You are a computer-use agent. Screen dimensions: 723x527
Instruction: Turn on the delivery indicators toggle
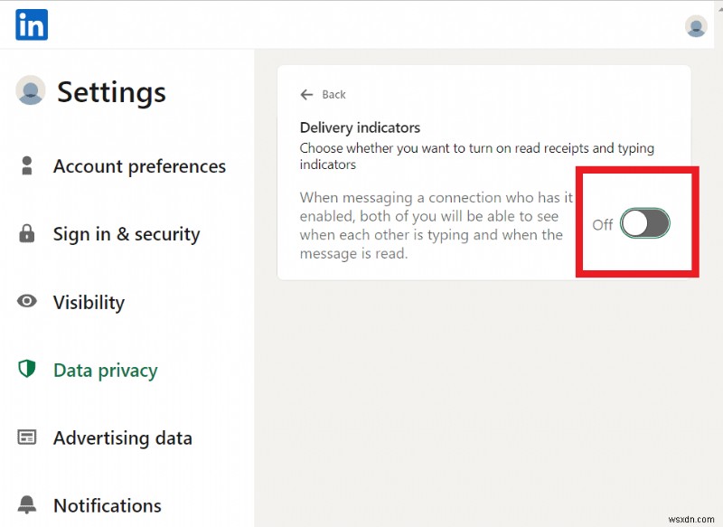pos(645,223)
